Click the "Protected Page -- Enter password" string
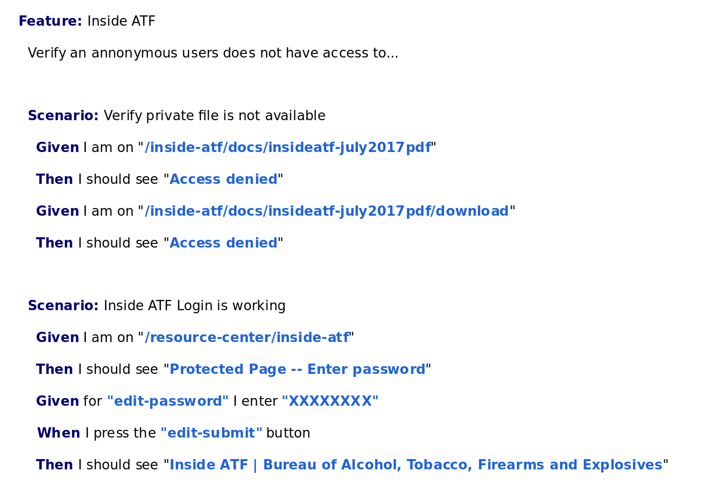 (297, 370)
